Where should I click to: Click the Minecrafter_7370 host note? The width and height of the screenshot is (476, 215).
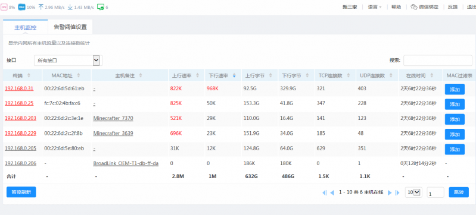coord(113,118)
